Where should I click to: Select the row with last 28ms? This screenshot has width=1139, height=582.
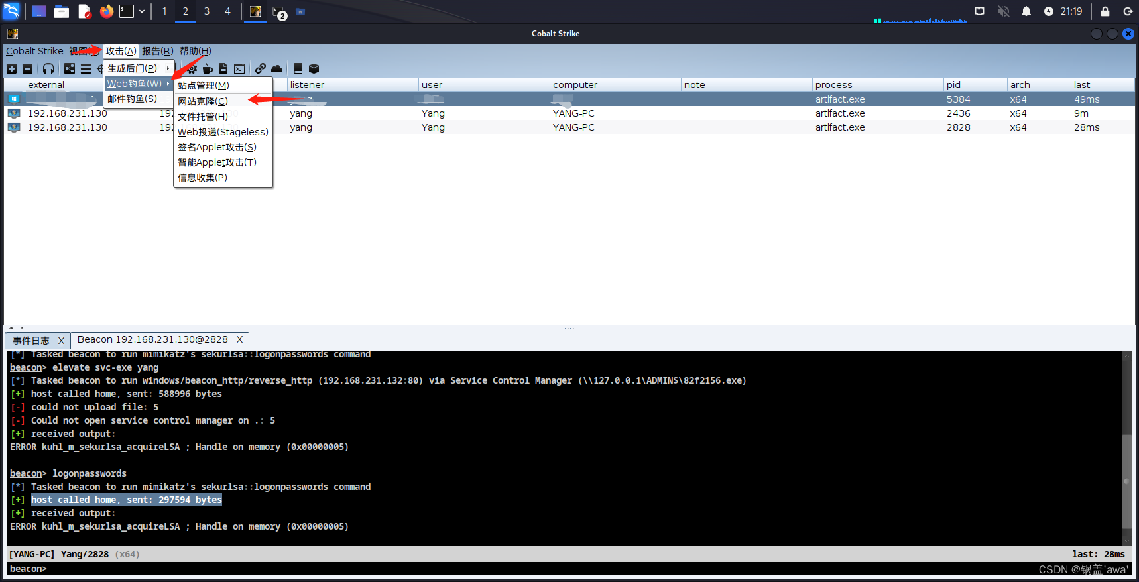[x=569, y=127]
